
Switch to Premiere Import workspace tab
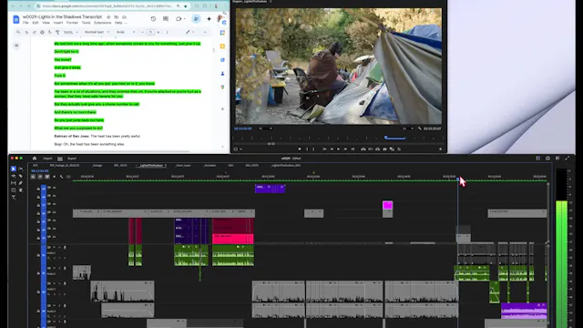click(47, 159)
